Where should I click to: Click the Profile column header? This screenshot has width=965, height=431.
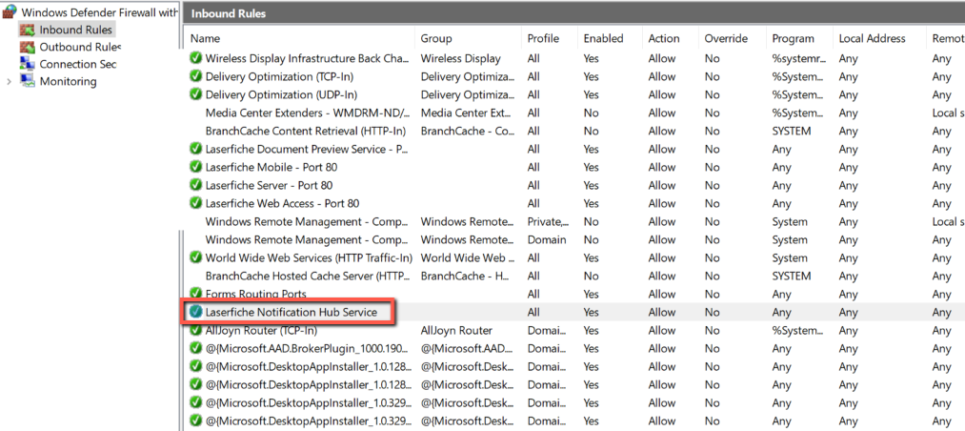pyautogui.click(x=544, y=38)
